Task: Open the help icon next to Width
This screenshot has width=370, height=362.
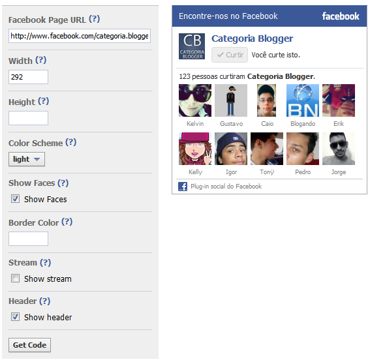Action: [41, 60]
